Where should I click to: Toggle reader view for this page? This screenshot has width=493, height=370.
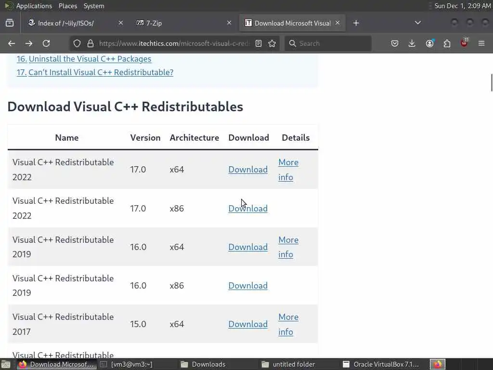point(259,43)
